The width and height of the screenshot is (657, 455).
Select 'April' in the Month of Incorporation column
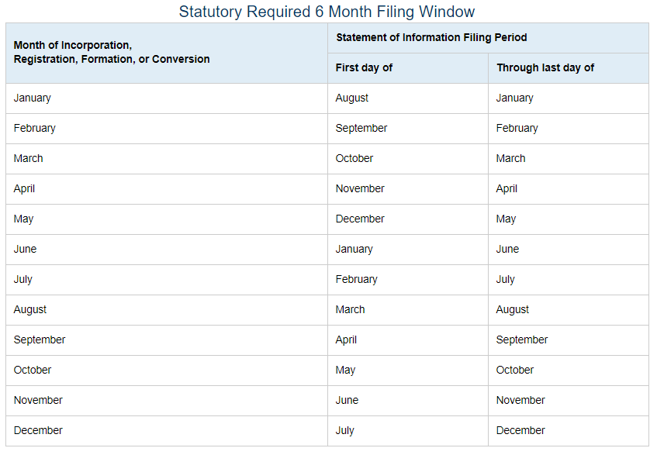(x=24, y=188)
